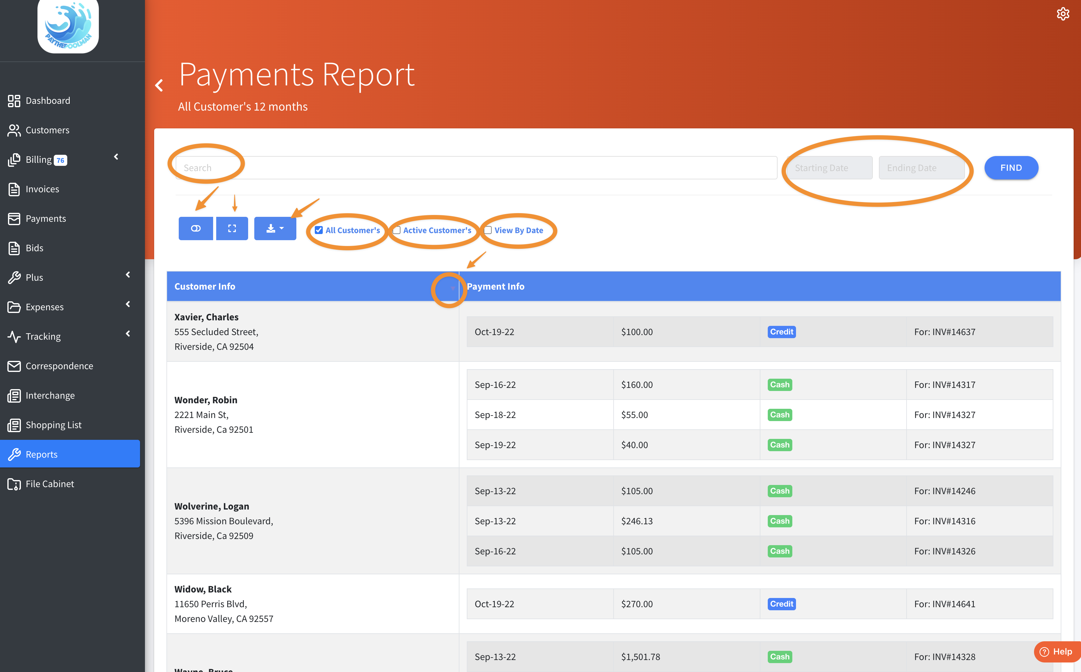Open Invoices from the sidebar

point(42,189)
